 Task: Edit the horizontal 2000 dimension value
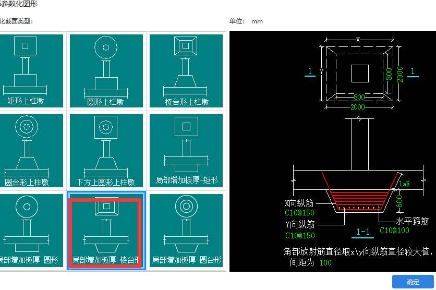pyautogui.click(x=358, y=107)
